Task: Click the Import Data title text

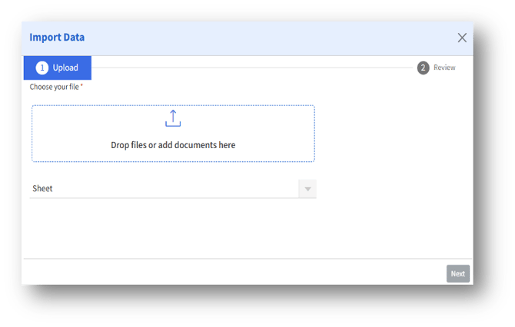Action: 57,37
